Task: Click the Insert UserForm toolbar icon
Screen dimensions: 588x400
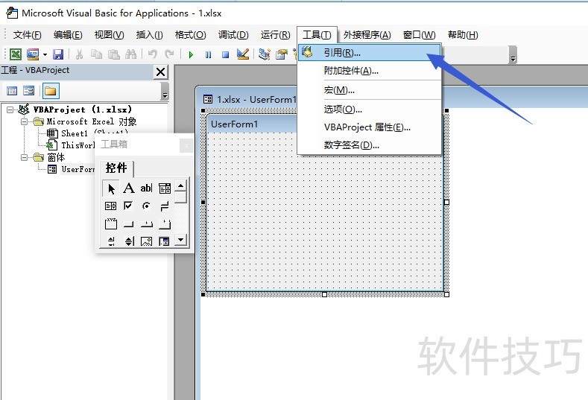Action: tap(33, 54)
